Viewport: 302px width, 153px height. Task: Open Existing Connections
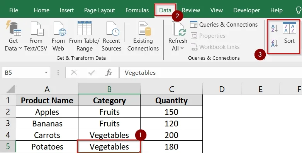coord(143,37)
